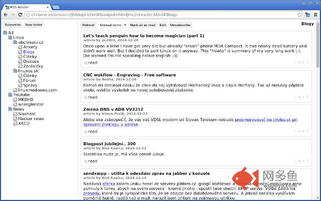Viewport: 321px width, 201px height.
Task: Click the Refresh button
Action: [x=88, y=25]
